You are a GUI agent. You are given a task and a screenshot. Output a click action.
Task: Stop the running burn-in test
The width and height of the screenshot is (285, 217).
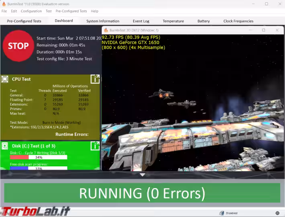pos(18,46)
